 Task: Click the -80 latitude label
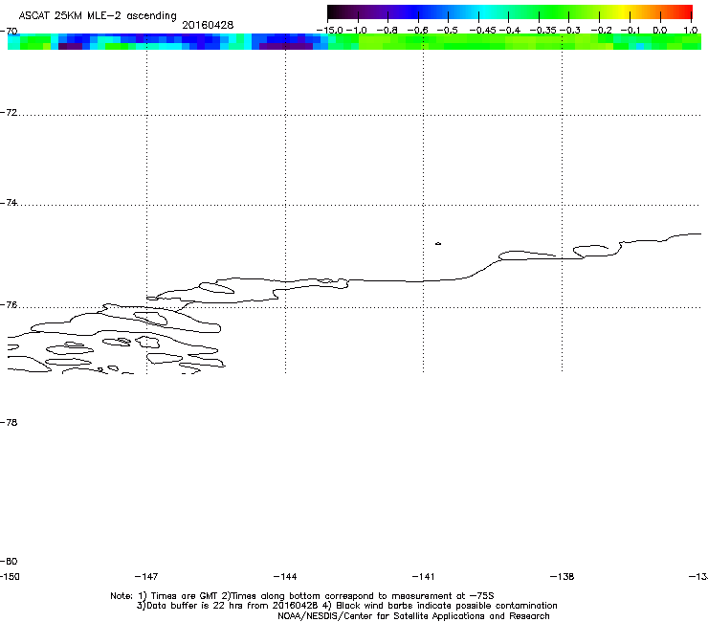coord(9,562)
